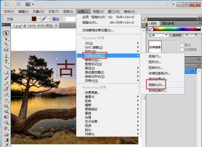Enable the 剪切 checkbox

click(x=182, y=45)
